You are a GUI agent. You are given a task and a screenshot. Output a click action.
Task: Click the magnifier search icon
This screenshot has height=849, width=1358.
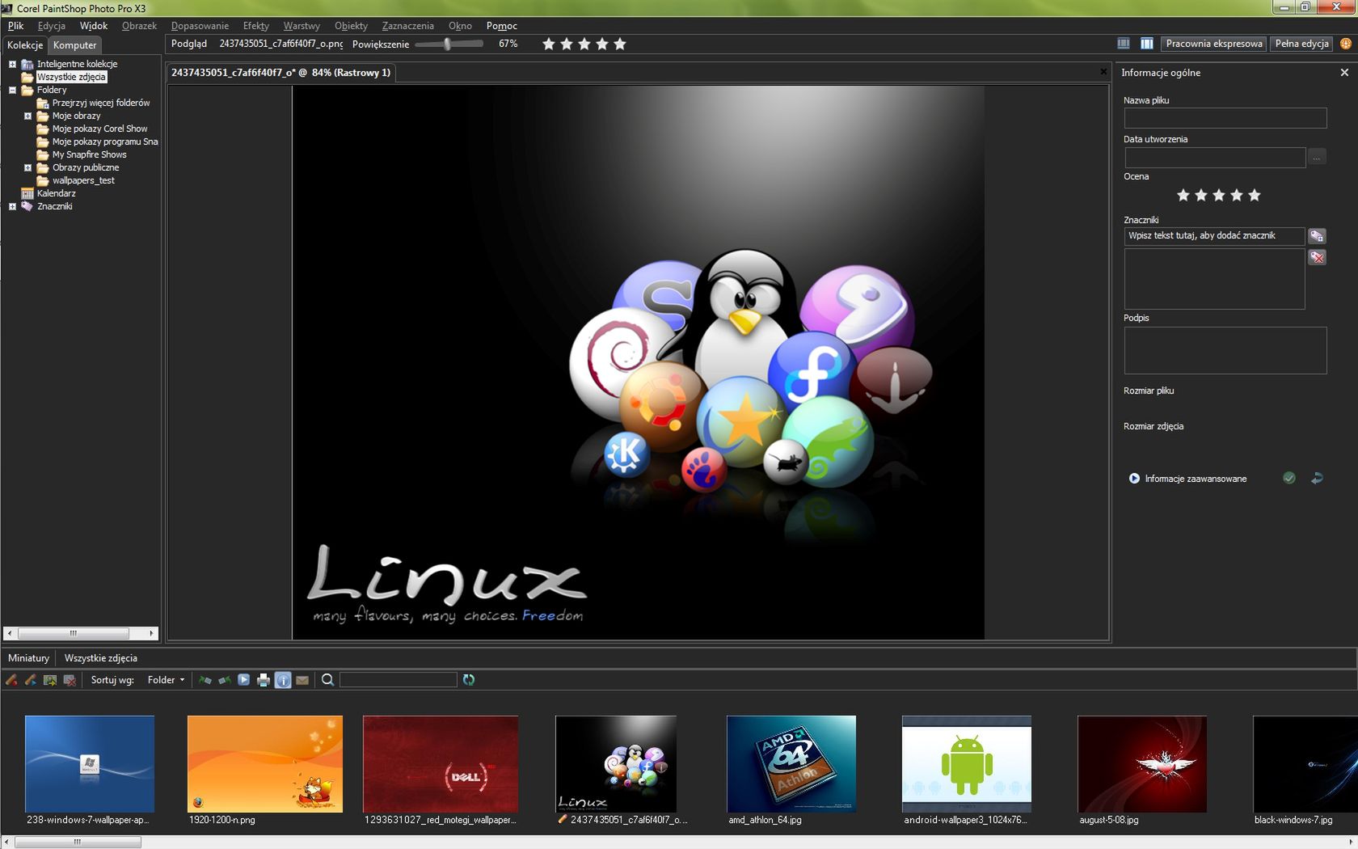click(327, 680)
